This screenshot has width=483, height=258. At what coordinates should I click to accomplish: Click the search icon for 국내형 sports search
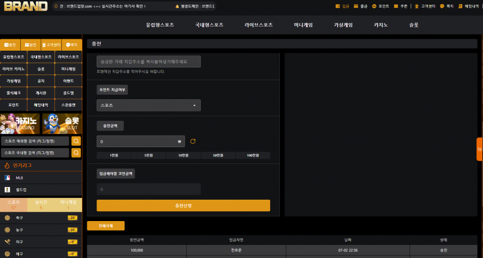76,153
